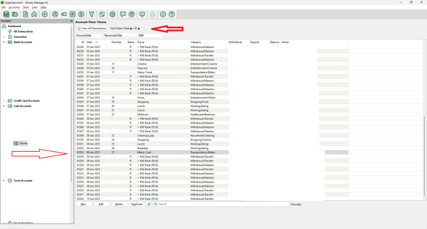Open the Tag Manager hash icon

pyautogui.click(x=73, y=14)
